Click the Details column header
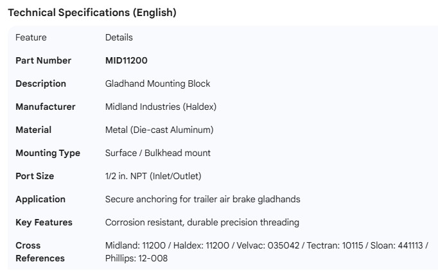Image resolution: width=438 pixels, height=271 pixels. point(119,38)
